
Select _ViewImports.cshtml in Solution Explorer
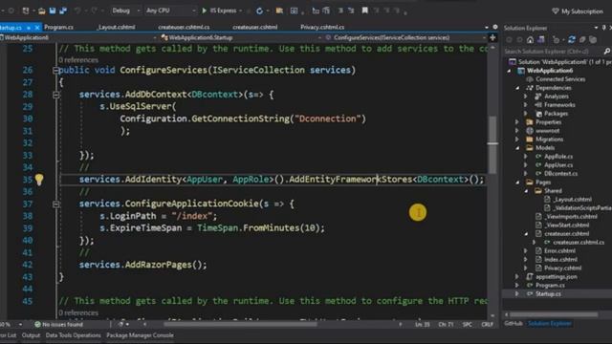(571, 217)
